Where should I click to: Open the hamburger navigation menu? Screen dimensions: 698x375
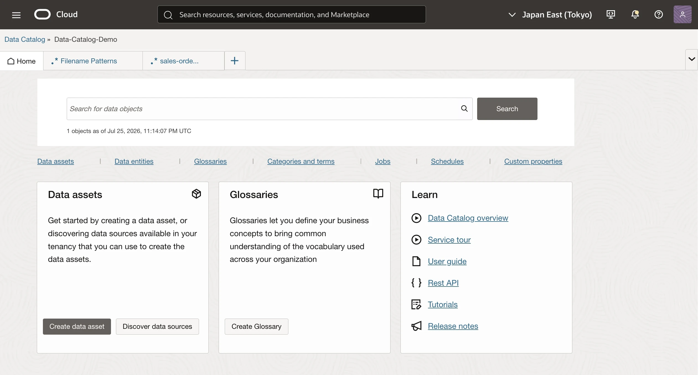point(16,15)
